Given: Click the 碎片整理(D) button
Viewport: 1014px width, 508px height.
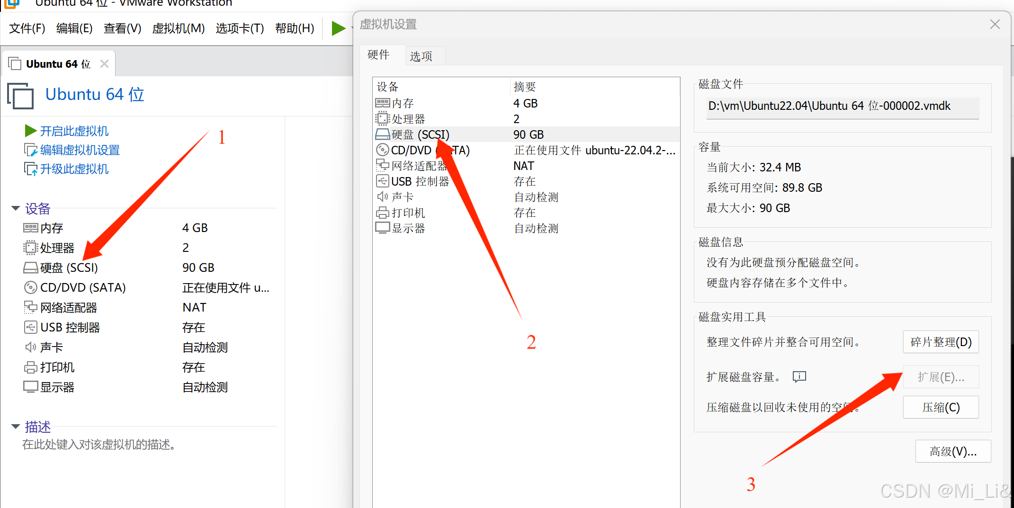Looking at the screenshot, I should pyautogui.click(x=941, y=342).
